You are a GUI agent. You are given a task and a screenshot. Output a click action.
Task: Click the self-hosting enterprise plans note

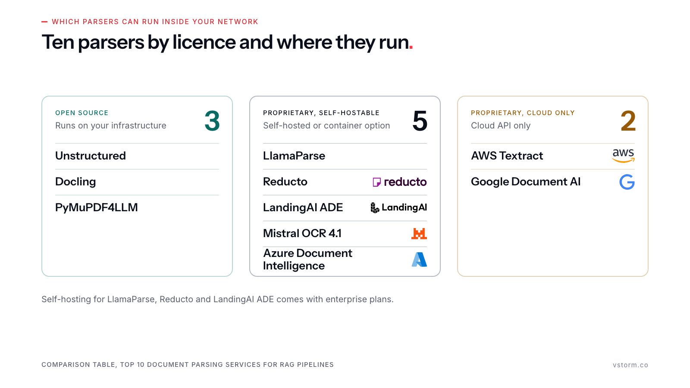click(x=217, y=300)
